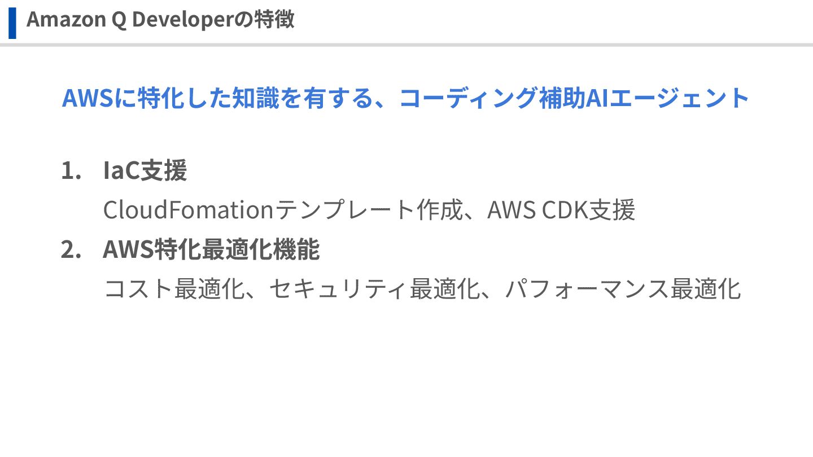Click the "AWS CDK支援" text

(561, 210)
